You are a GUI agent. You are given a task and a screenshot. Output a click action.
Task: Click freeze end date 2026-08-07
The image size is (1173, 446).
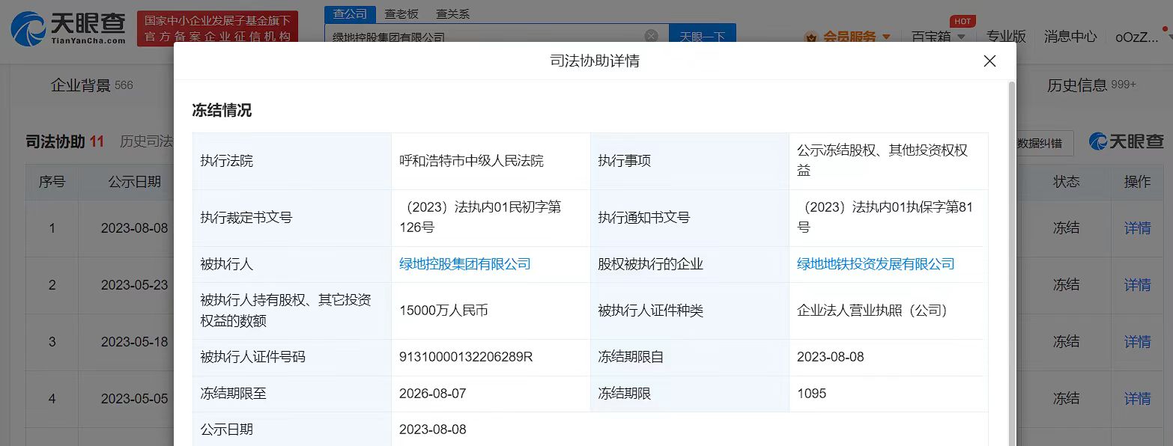(x=433, y=394)
